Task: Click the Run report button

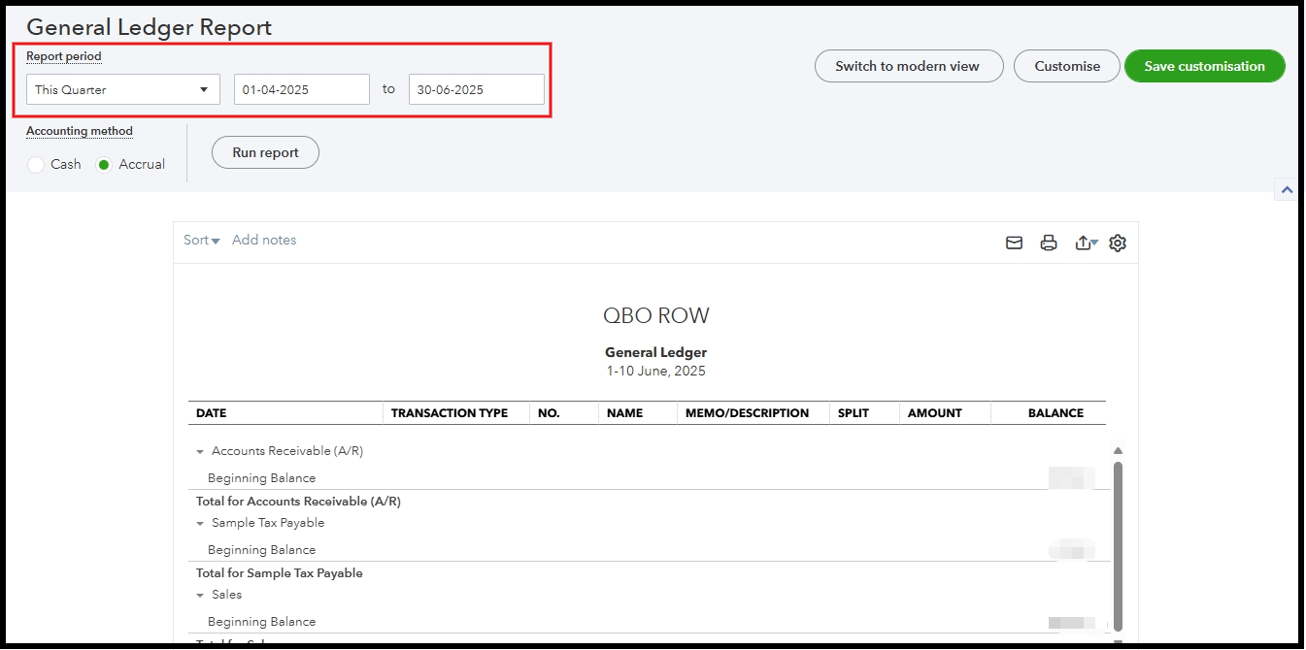Action: tap(265, 152)
